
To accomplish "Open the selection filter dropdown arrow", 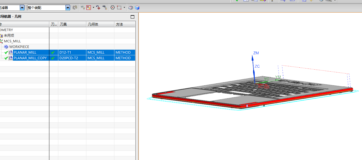I will pyautogui.click(x=22, y=8).
